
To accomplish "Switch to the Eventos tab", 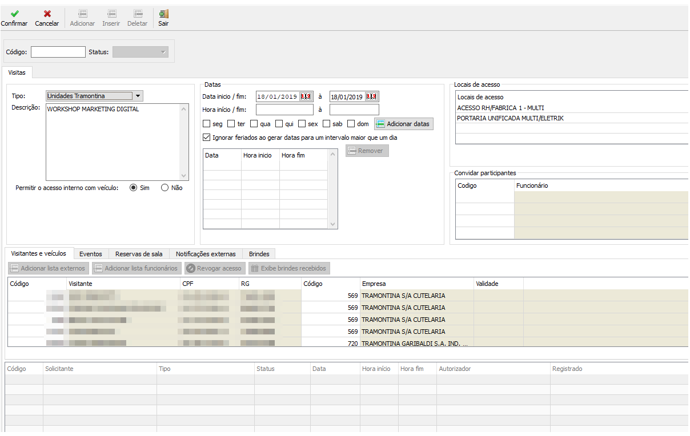I will [91, 254].
